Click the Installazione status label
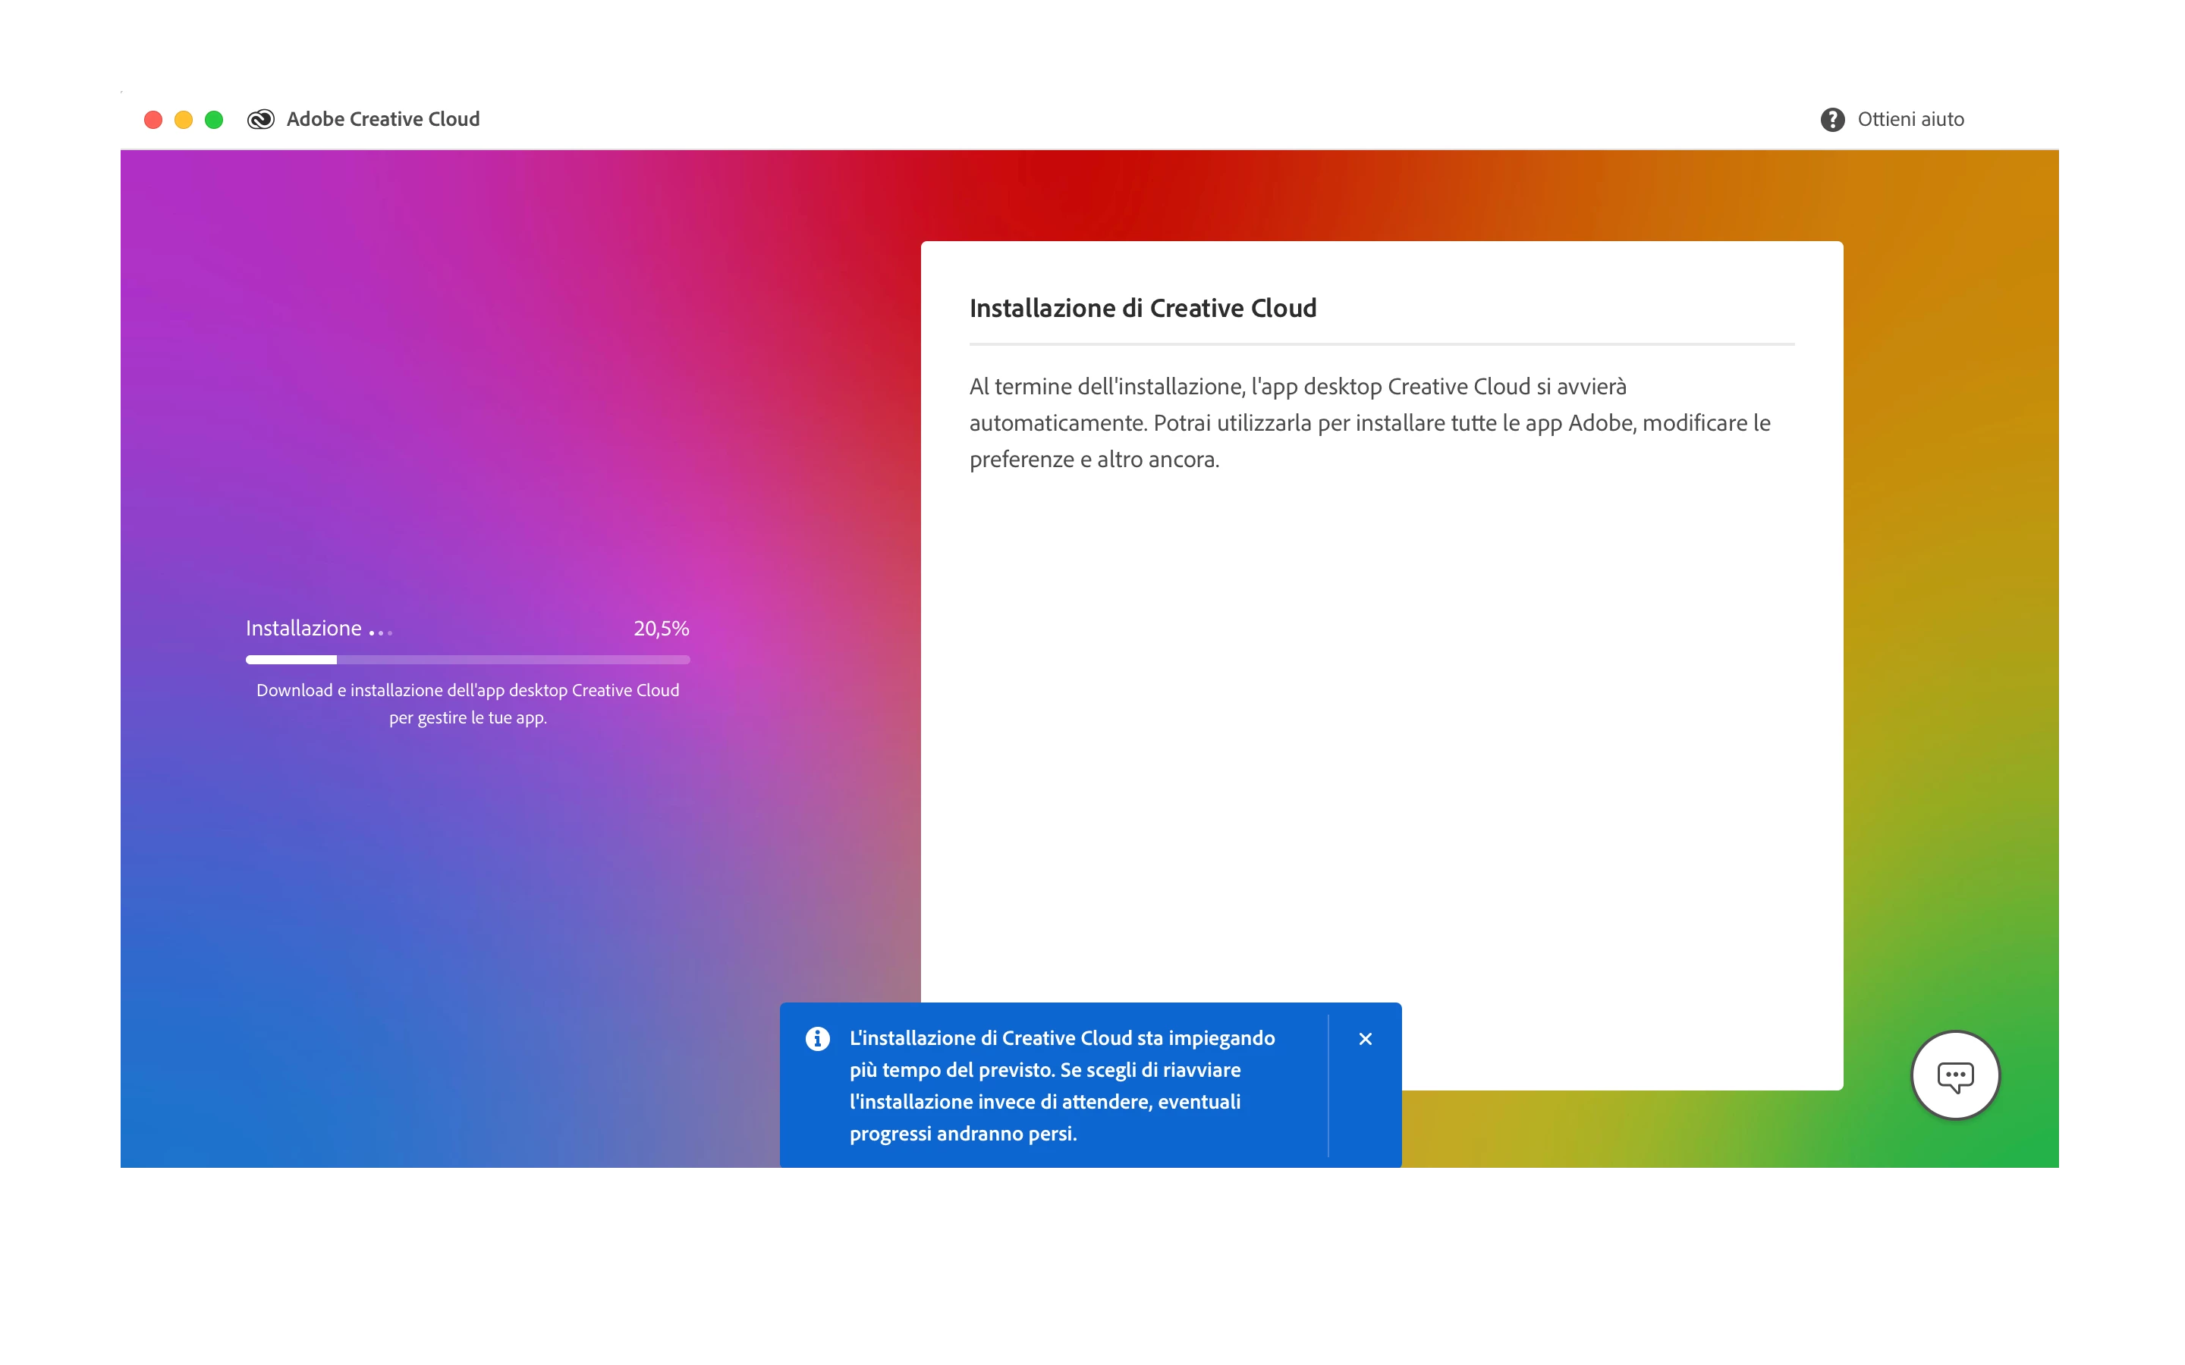Viewport: 2185px width, 1365px height. coord(303,629)
